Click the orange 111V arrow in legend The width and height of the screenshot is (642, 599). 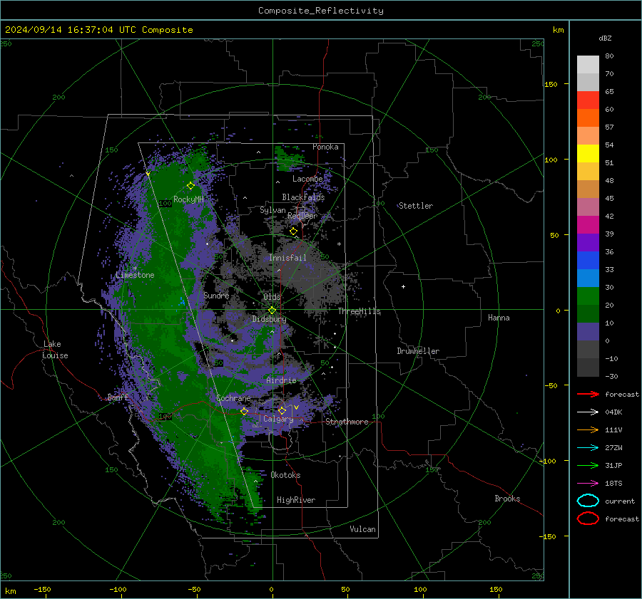click(x=588, y=429)
